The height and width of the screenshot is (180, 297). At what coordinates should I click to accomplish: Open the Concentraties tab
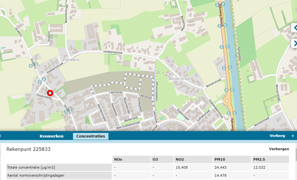click(90, 136)
